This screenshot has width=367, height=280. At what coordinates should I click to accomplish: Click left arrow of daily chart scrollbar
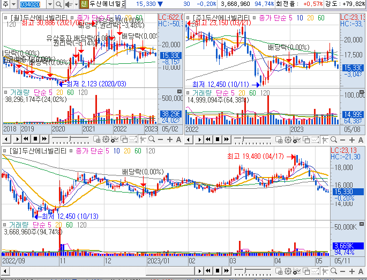coord(5,271)
